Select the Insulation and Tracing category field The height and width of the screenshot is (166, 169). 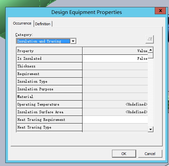point(43,41)
